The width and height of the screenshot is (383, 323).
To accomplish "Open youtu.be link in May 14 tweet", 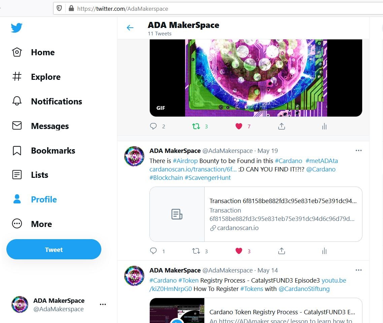I will pos(334,280).
